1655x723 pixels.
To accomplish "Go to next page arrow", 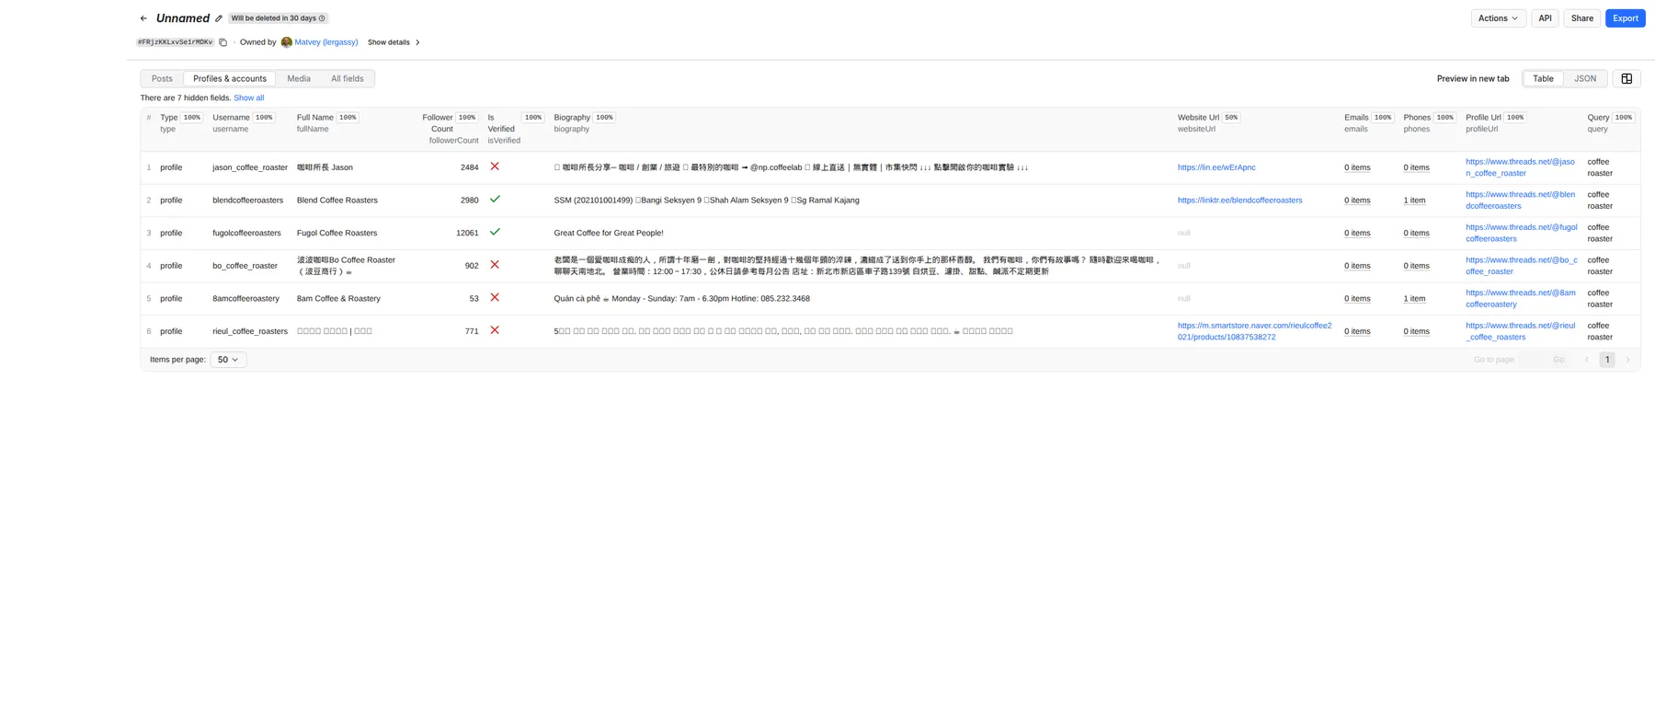I will tap(1627, 360).
